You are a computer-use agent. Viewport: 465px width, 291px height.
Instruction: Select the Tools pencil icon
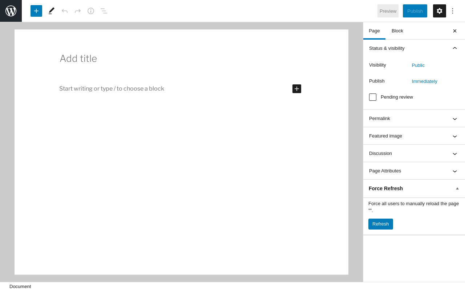click(52, 11)
